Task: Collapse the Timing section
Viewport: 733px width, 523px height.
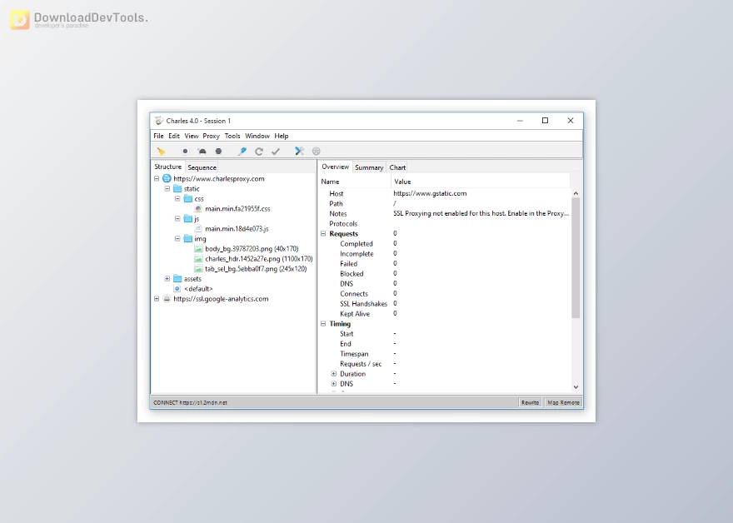Action: click(x=323, y=323)
